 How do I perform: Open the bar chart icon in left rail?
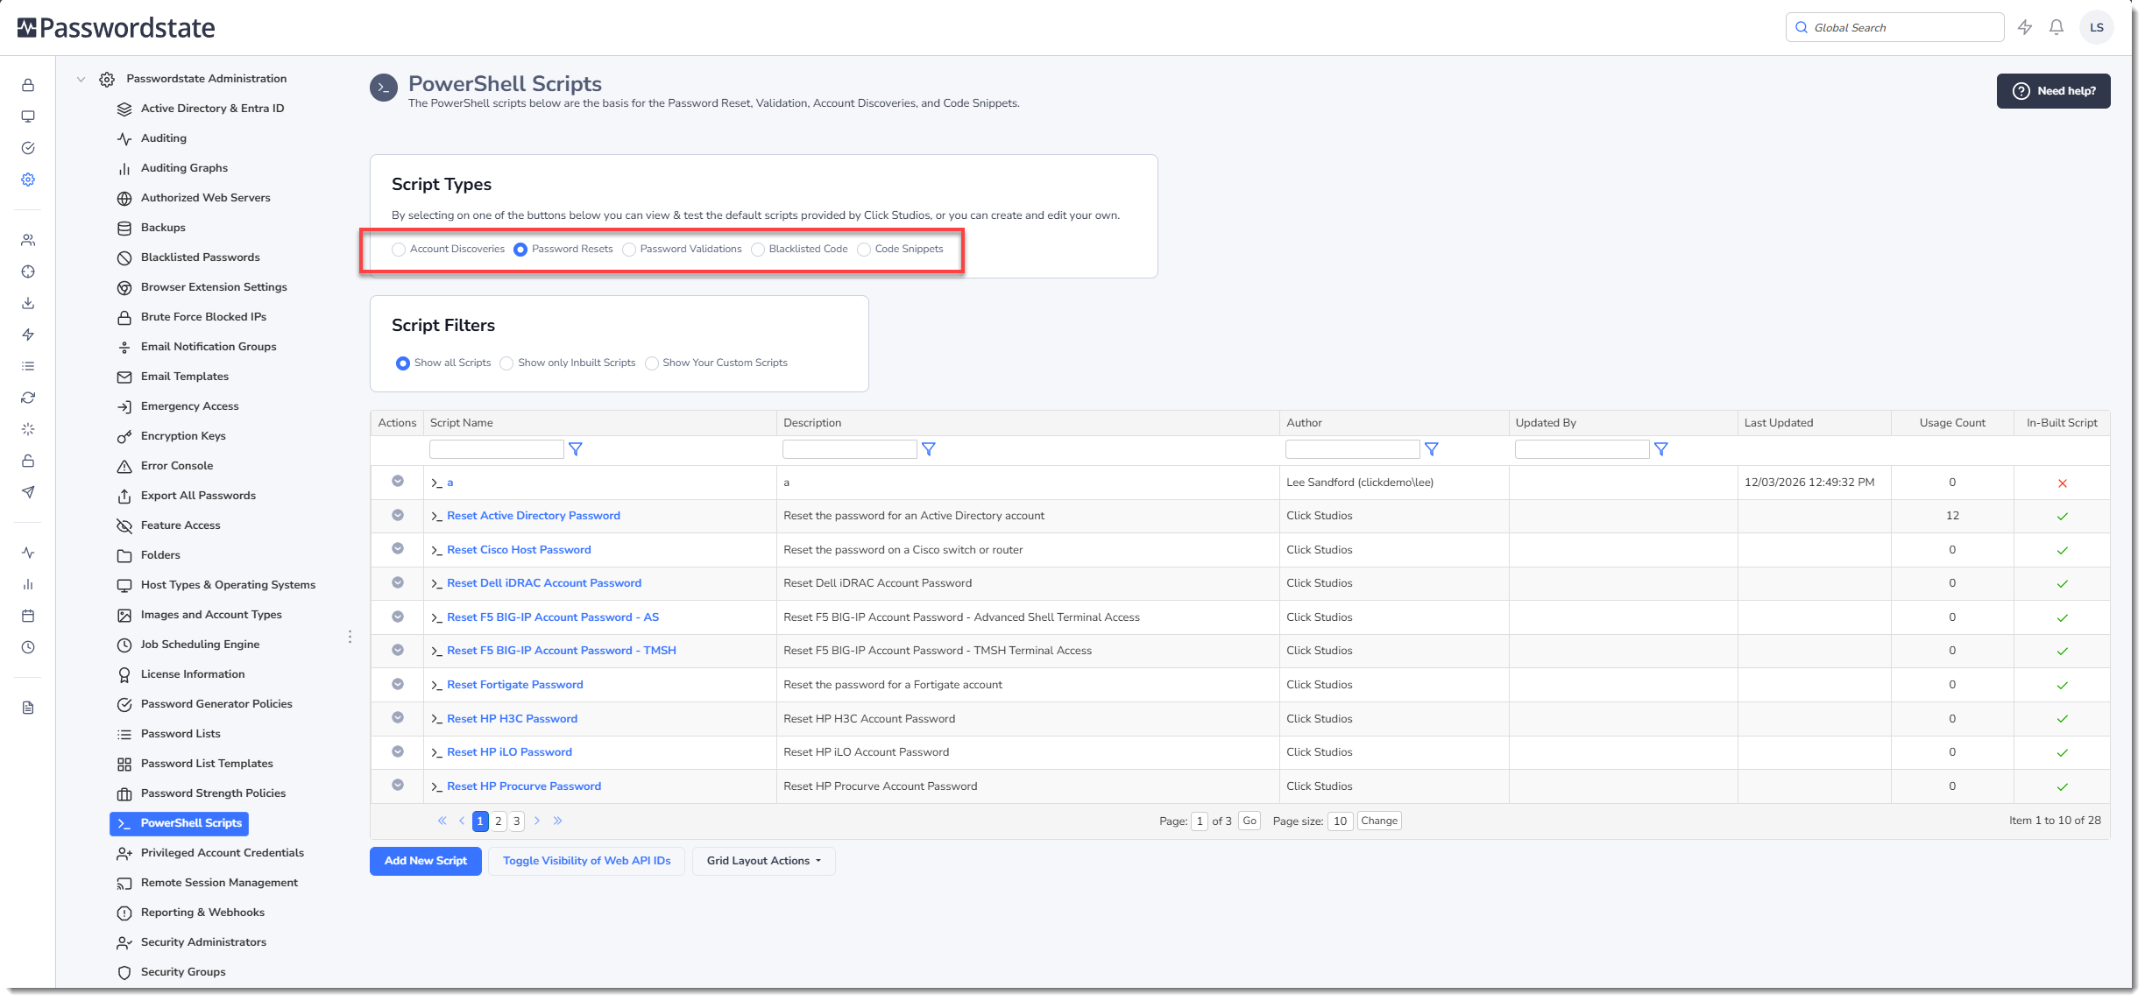coord(28,584)
